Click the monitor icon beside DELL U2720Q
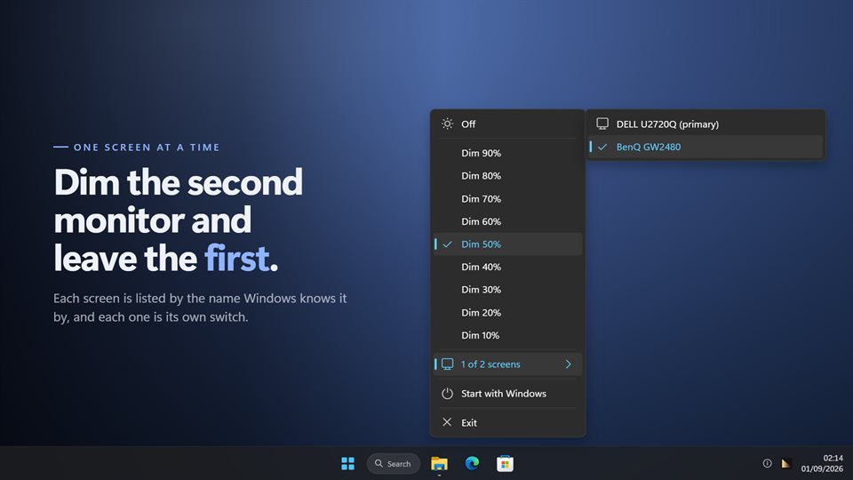This screenshot has width=853, height=480. (602, 124)
